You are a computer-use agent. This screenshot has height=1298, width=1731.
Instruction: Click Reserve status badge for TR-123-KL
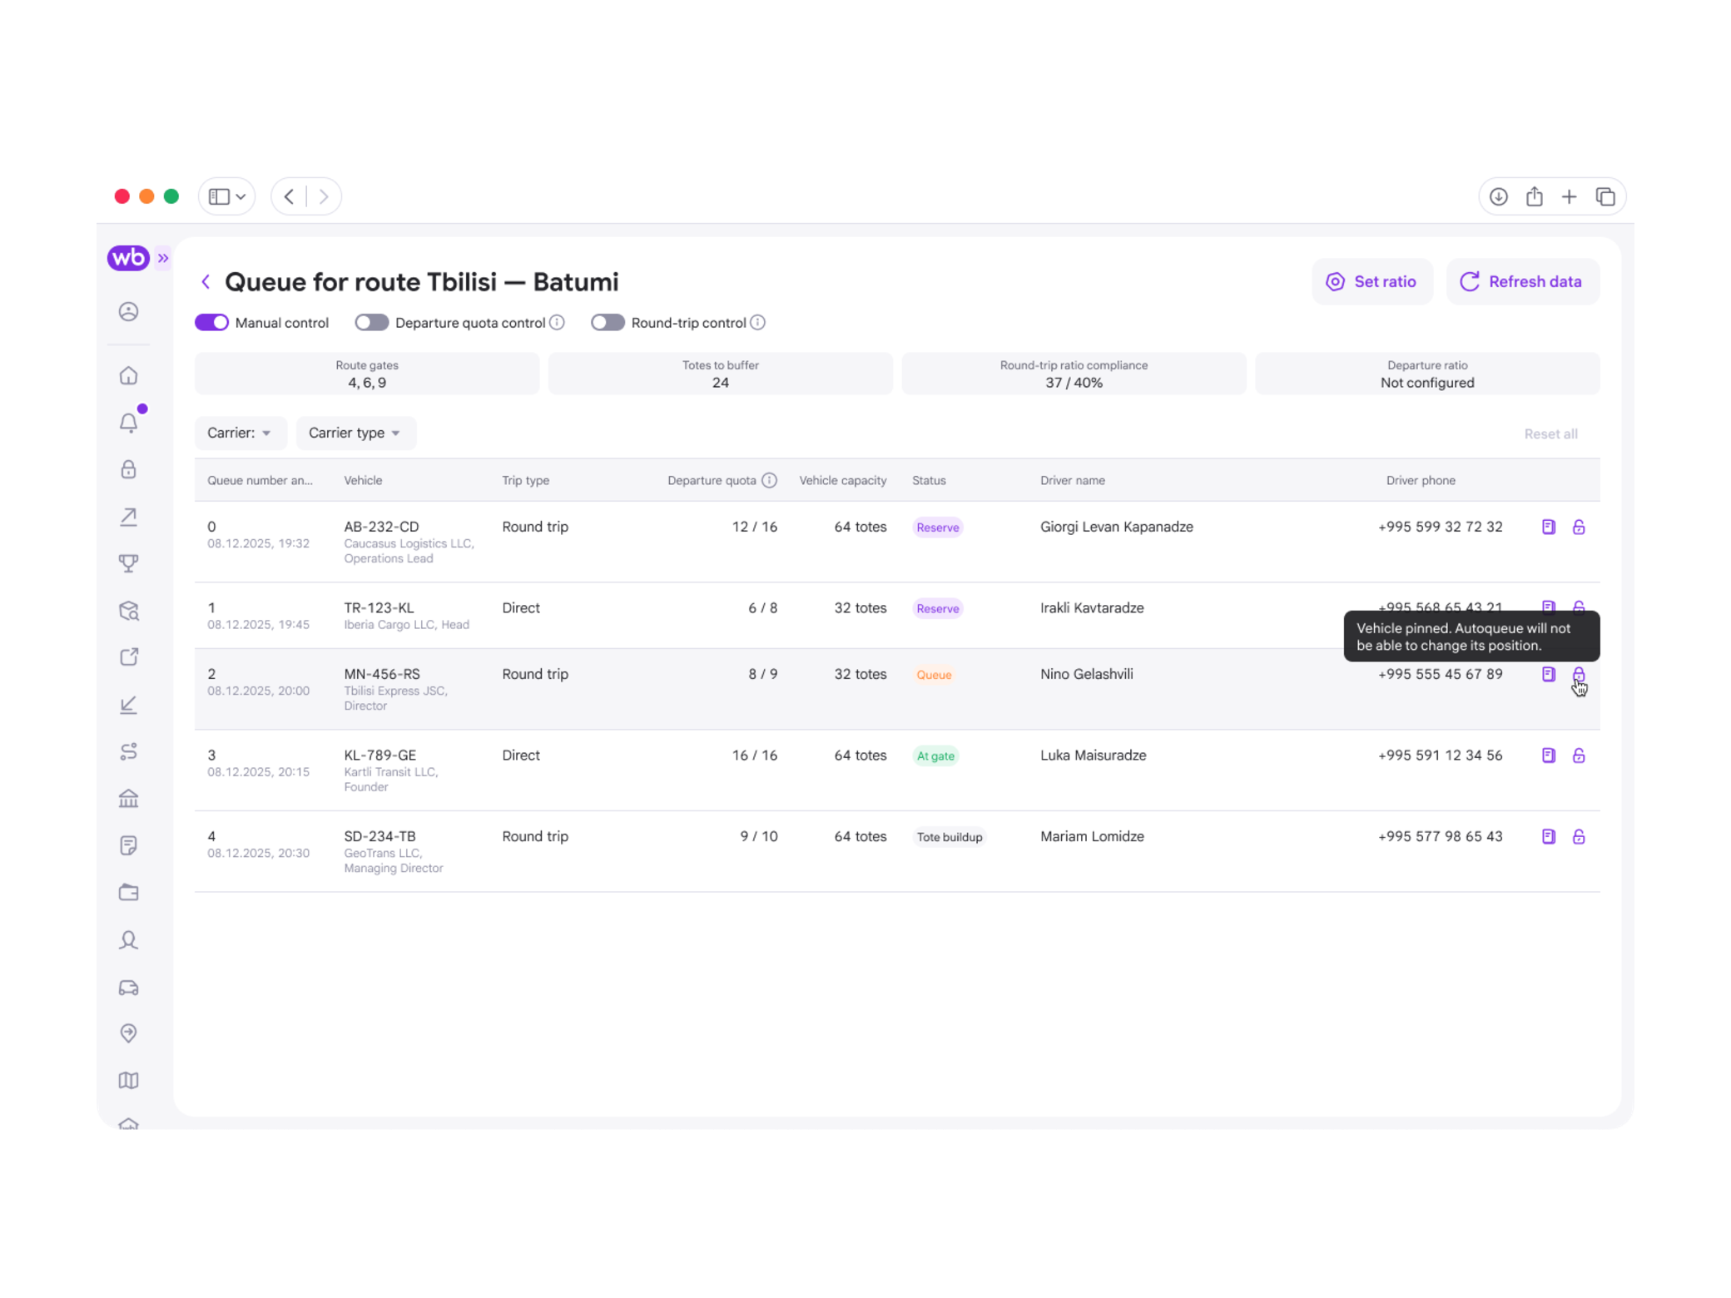[938, 609]
